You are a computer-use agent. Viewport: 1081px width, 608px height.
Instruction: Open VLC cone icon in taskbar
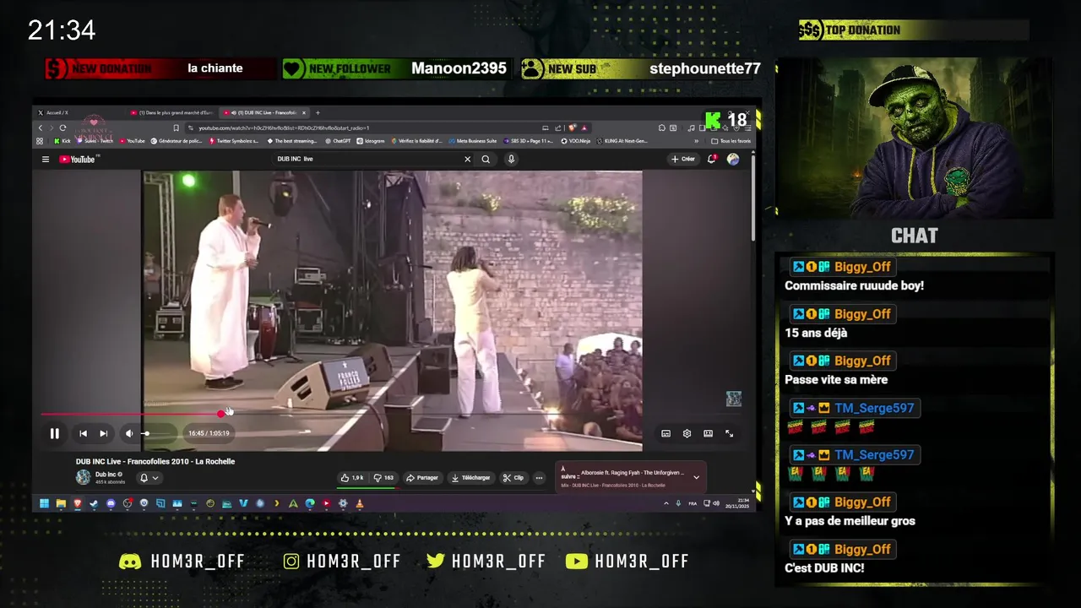point(359,503)
